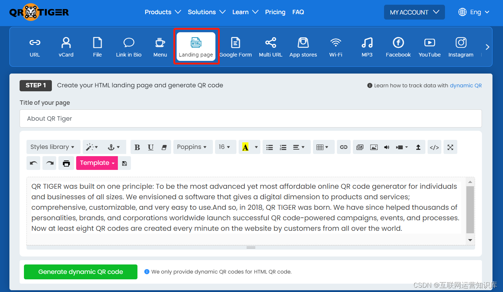The height and width of the screenshot is (292, 503).
Task: Click the editor resize handle bar
Action: pyautogui.click(x=251, y=247)
